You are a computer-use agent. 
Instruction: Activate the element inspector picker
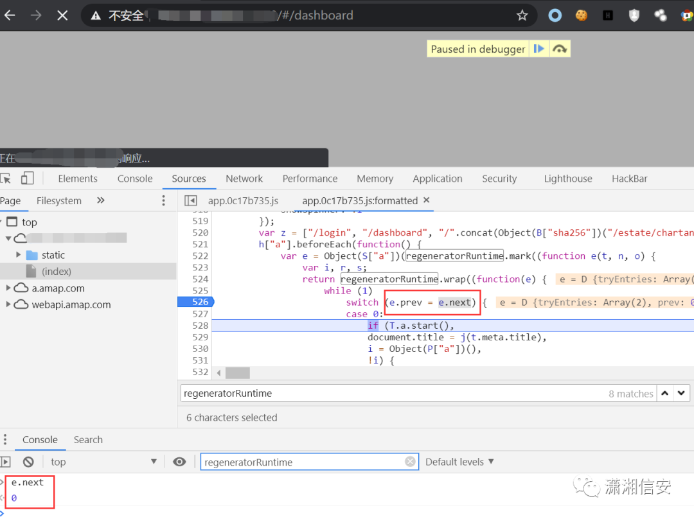click(x=6, y=179)
